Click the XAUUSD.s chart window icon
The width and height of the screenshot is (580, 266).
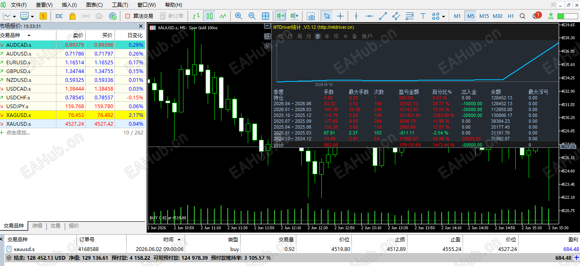[153, 27]
